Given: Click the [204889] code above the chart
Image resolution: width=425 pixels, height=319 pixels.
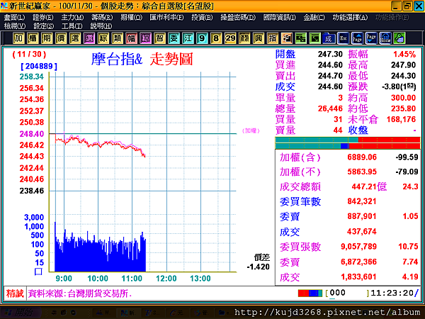Looking at the screenshot, I should [x=39, y=66].
